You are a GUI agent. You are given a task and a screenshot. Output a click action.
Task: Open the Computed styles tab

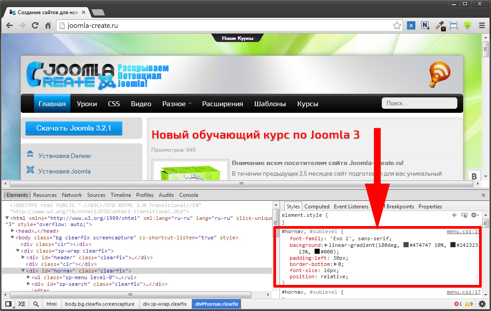click(317, 207)
